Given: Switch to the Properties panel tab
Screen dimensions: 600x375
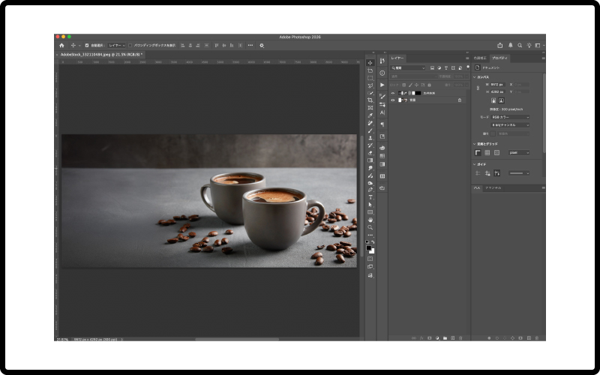Looking at the screenshot, I should (x=499, y=58).
